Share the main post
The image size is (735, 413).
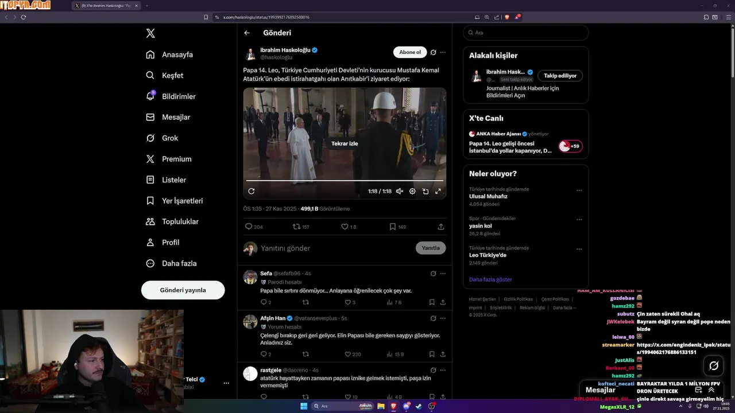click(x=441, y=227)
